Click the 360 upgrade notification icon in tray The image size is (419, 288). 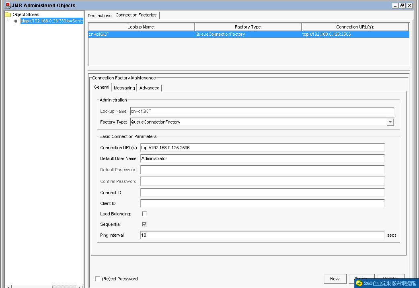tap(358, 283)
